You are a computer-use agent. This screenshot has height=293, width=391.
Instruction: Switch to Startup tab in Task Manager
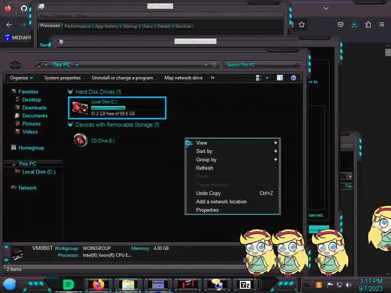tap(130, 26)
